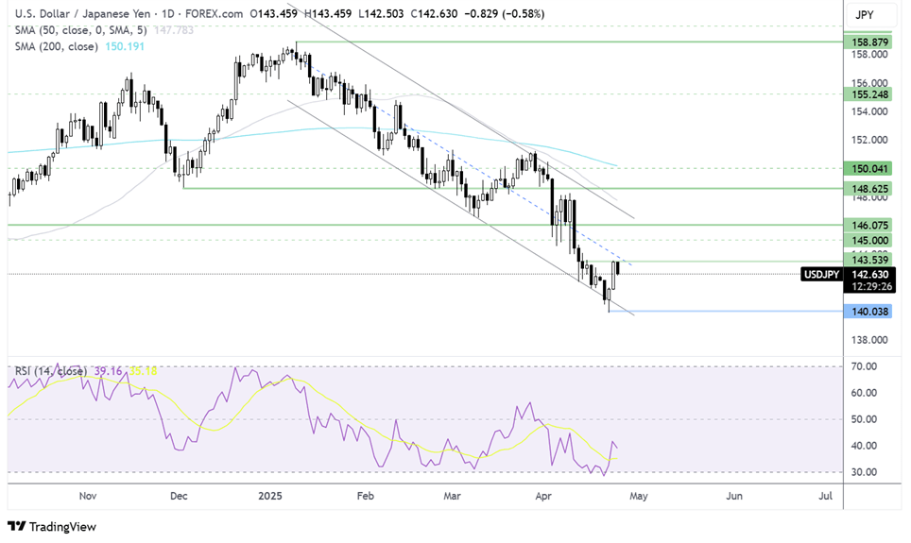Image resolution: width=911 pixels, height=543 pixels.
Task: Click the C142.630 close value in header
Action: (x=434, y=13)
